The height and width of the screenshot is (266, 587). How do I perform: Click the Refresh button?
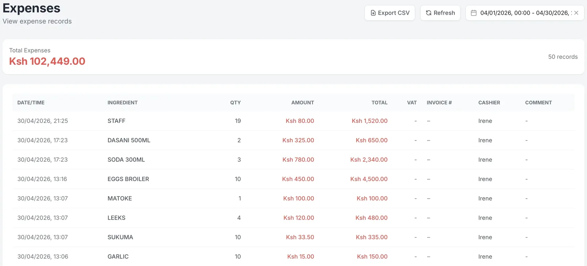[440, 13]
